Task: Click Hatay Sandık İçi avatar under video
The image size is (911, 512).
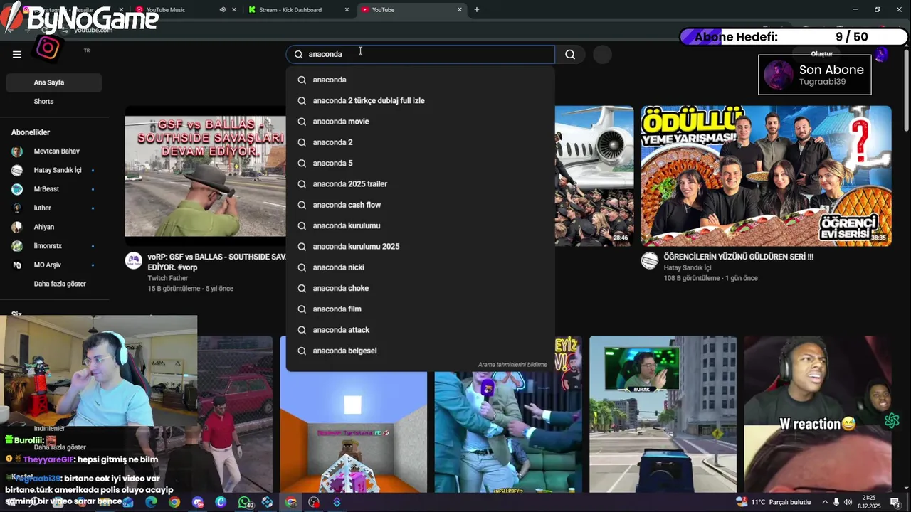Action: (649, 260)
